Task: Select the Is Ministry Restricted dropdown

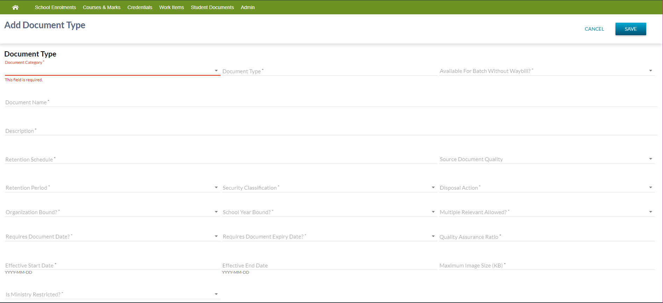Action: (112, 294)
